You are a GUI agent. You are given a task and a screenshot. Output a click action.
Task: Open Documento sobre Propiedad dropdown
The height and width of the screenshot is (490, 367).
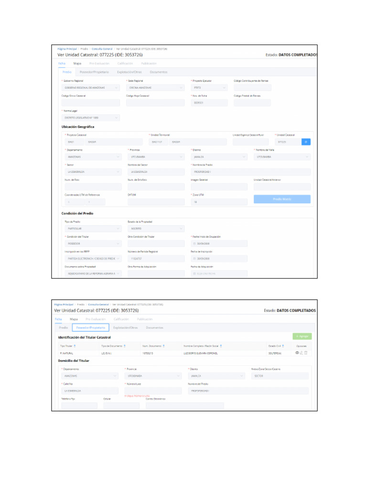pyautogui.click(x=93, y=274)
